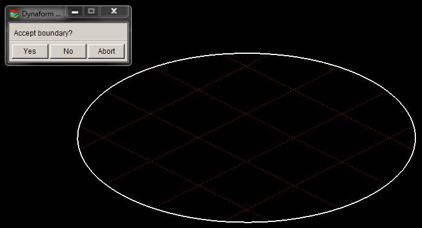Click the red grid intersection nearest ellipse's right edge
The width and height of the screenshot is (422, 228).
(389, 138)
